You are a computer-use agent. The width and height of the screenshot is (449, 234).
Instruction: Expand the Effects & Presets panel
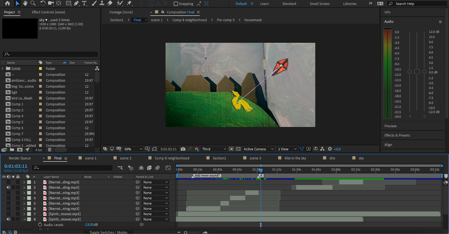pyautogui.click(x=397, y=135)
